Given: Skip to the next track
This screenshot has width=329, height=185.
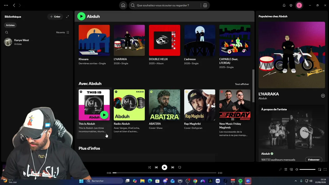Looking at the screenshot, I should (173, 167).
